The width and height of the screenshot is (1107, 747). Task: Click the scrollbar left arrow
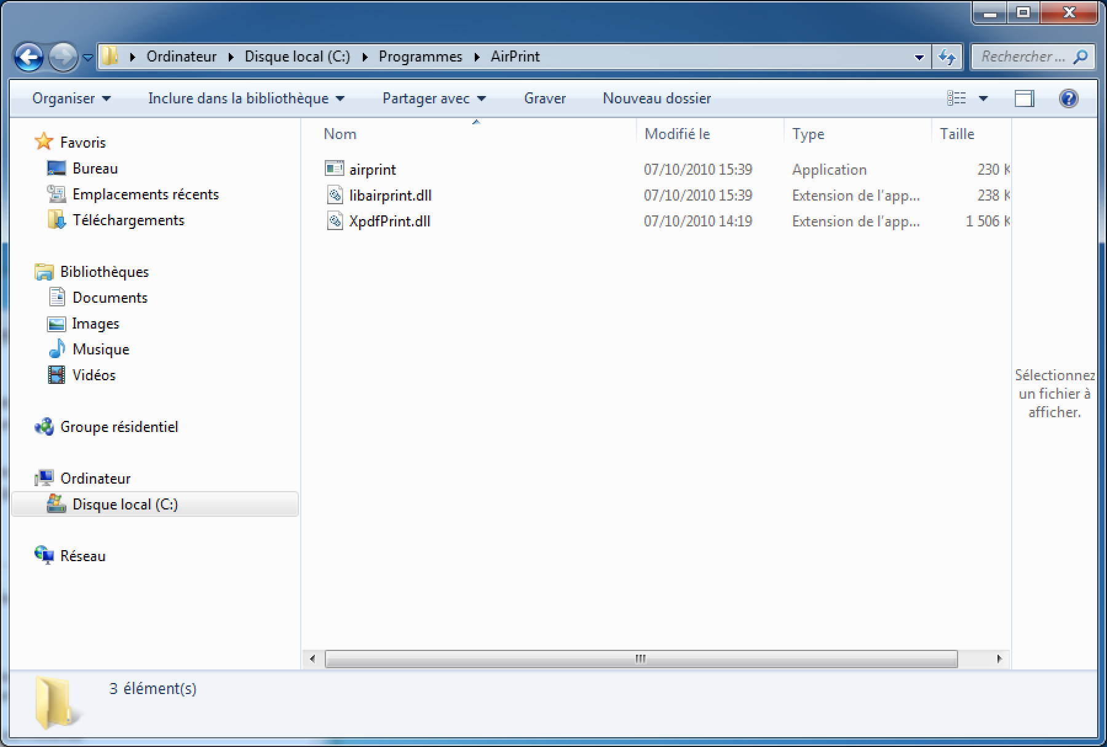[312, 659]
